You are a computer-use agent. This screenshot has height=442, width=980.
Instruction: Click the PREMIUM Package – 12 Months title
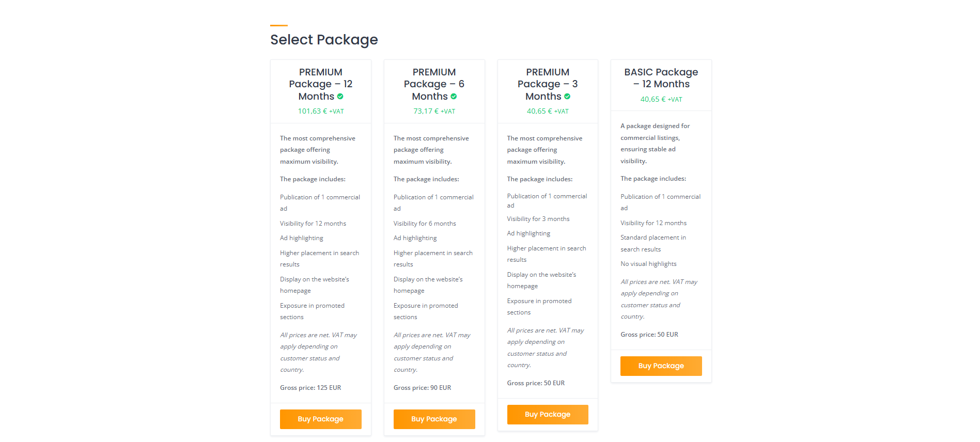[320, 84]
